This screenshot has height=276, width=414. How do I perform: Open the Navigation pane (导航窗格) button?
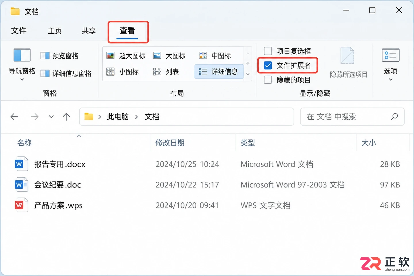click(x=22, y=65)
